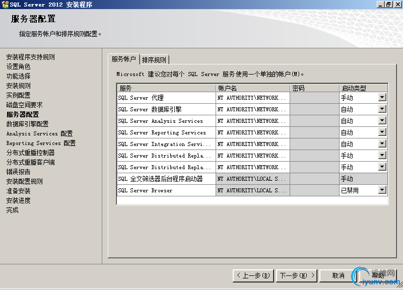Open startup type dropdown for SQL Server 代理
Screen dimensions: 403x290
coord(382,97)
